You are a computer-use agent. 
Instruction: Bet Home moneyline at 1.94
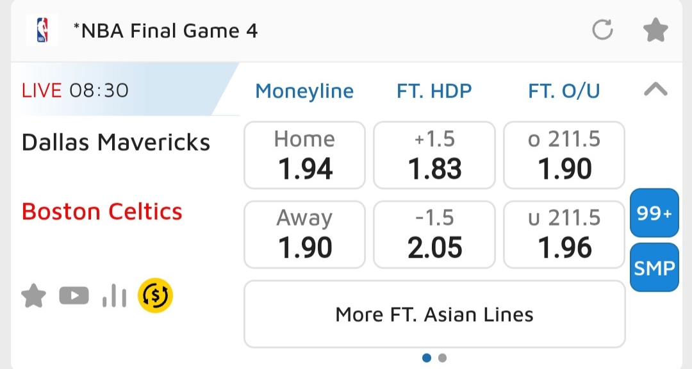305,156
